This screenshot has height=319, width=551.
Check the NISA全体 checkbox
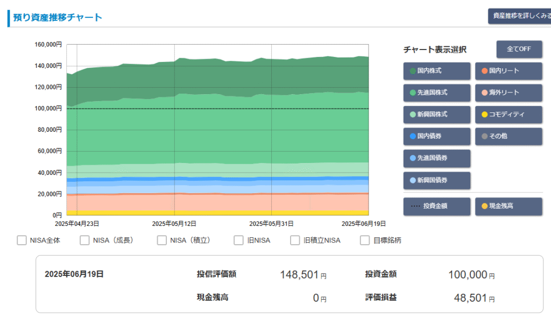pyautogui.click(x=22, y=240)
